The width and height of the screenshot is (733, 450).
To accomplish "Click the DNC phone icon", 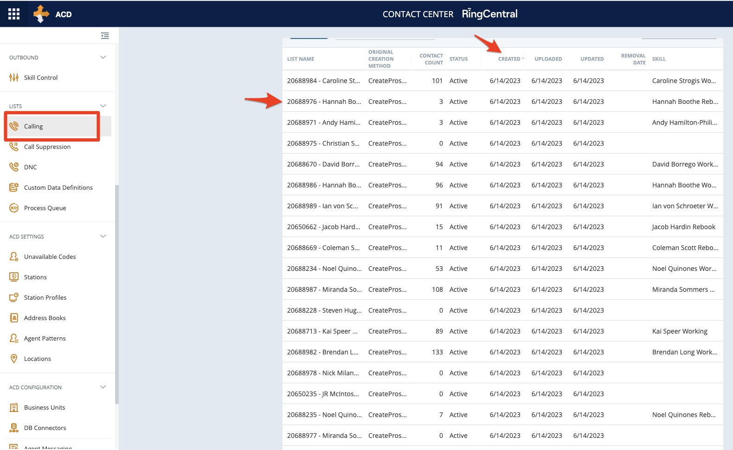I will (14, 167).
